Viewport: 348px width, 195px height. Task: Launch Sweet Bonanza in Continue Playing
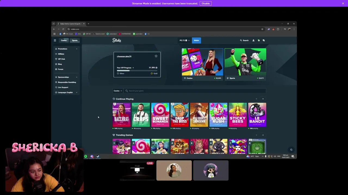click(x=160, y=115)
